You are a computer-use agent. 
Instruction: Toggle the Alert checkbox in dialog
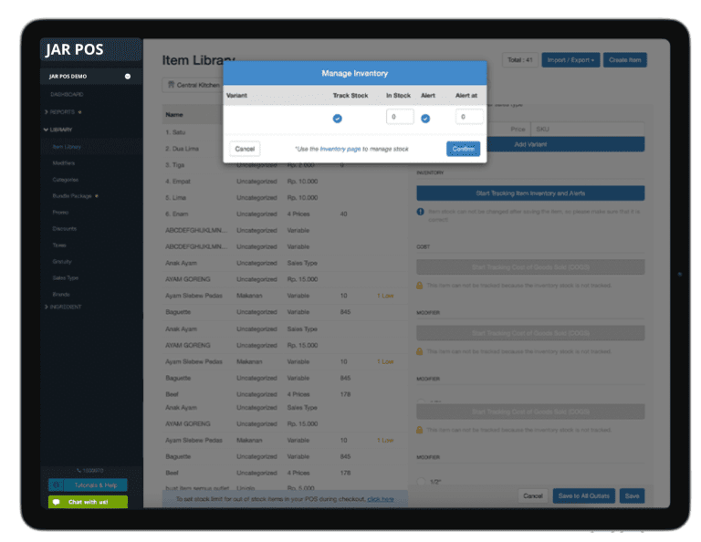[425, 118]
